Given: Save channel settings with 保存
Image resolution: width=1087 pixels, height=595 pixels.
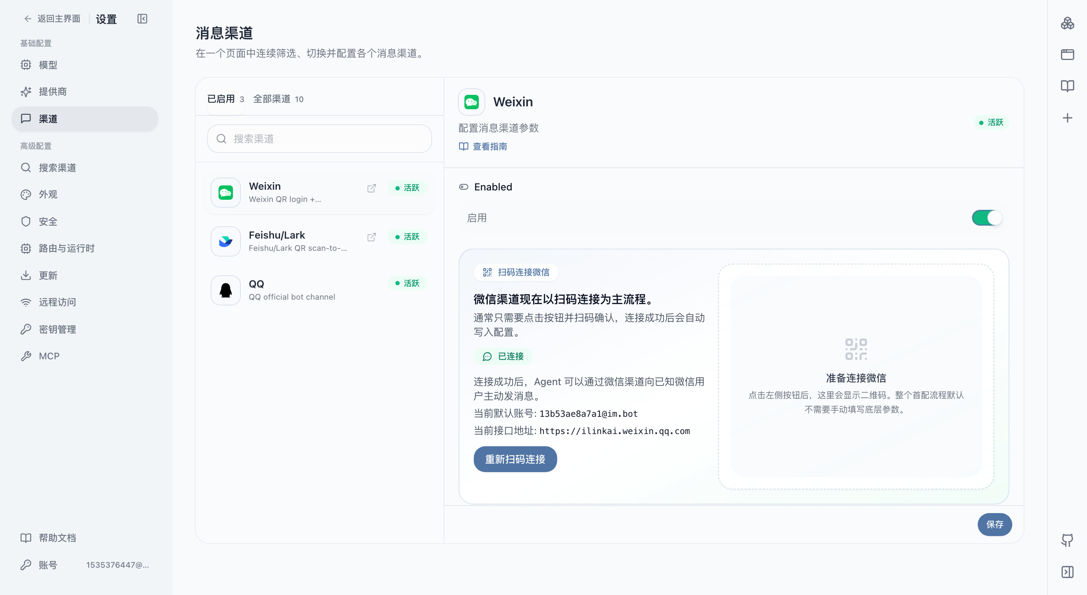Looking at the screenshot, I should point(995,524).
